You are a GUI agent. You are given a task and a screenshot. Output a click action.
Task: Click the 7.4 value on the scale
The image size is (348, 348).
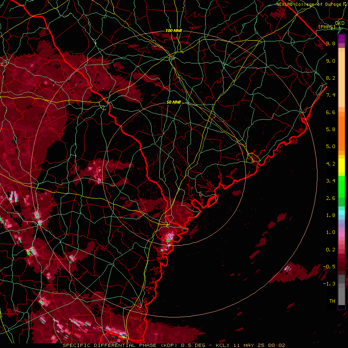coord(331,95)
